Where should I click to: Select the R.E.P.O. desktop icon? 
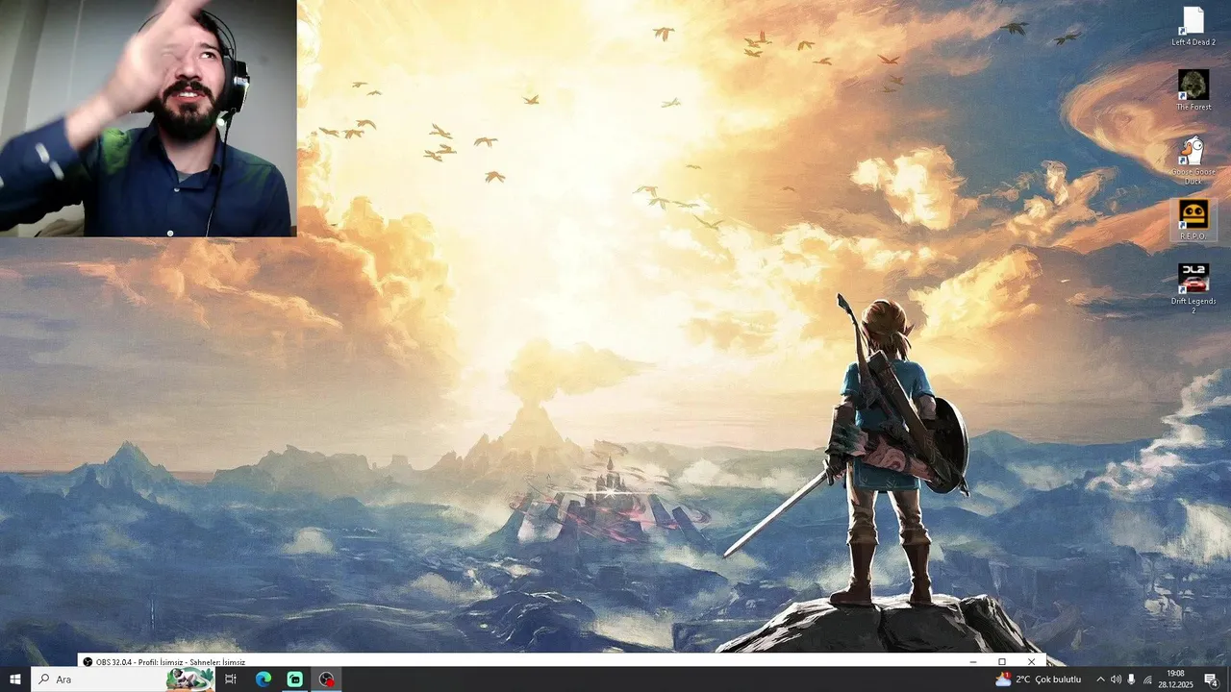1193,220
